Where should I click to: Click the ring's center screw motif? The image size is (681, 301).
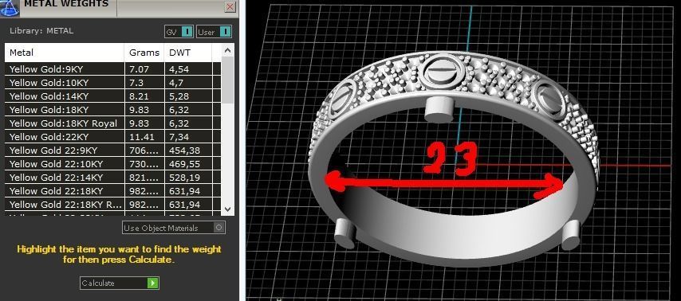coord(442,72)
